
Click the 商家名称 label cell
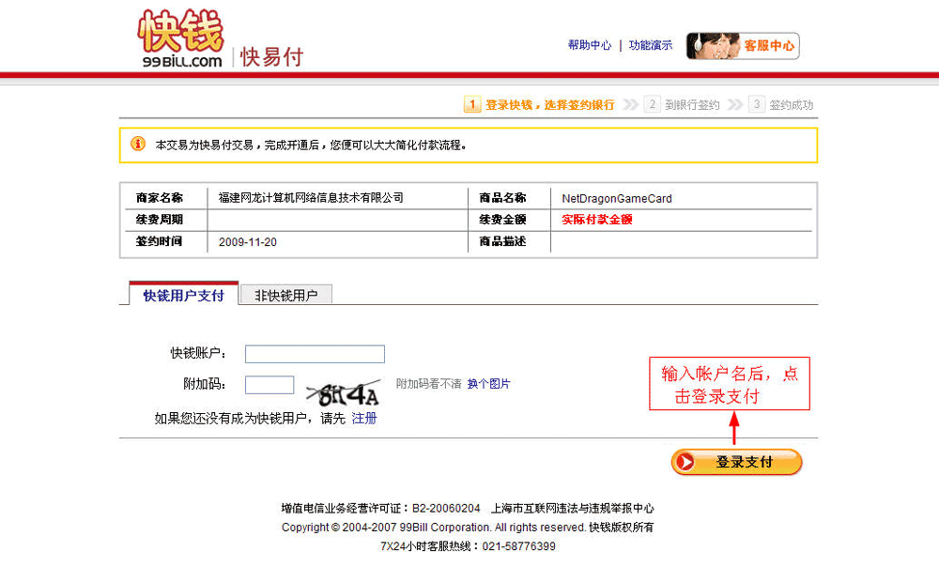click(x=160, y=197)
